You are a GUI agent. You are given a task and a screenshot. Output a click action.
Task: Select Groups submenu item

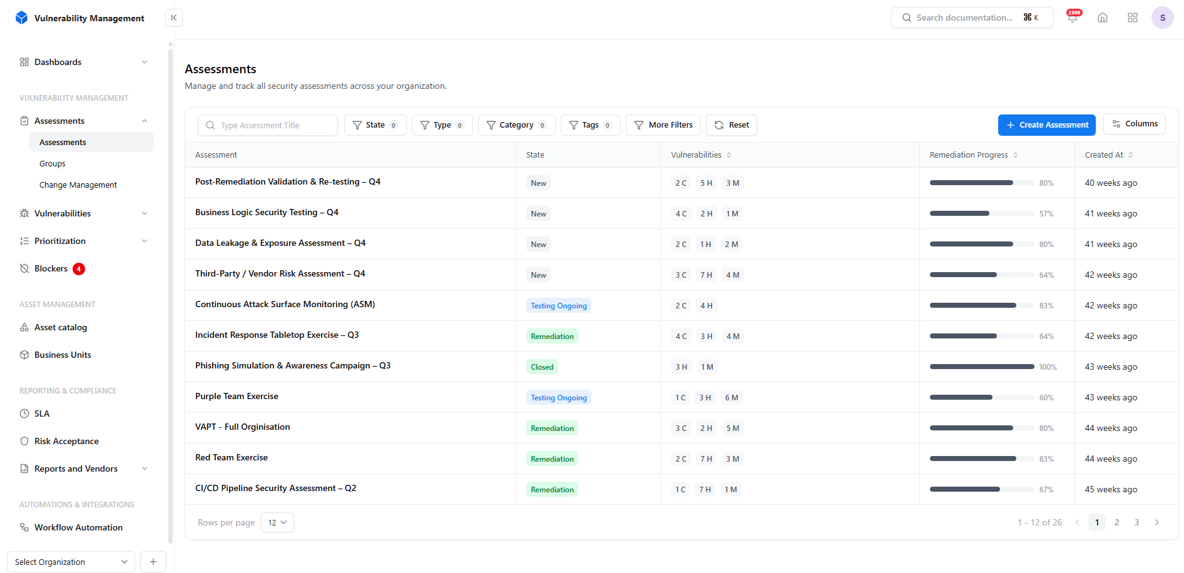(53, 163)
